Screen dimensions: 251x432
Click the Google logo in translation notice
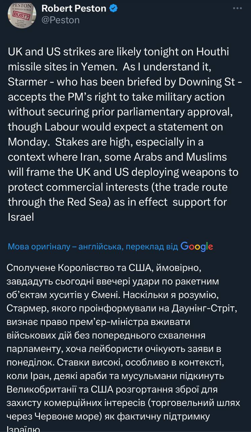coord(197,246)
